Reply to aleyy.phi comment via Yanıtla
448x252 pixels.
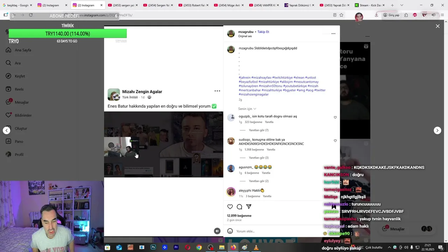point(267,196)
